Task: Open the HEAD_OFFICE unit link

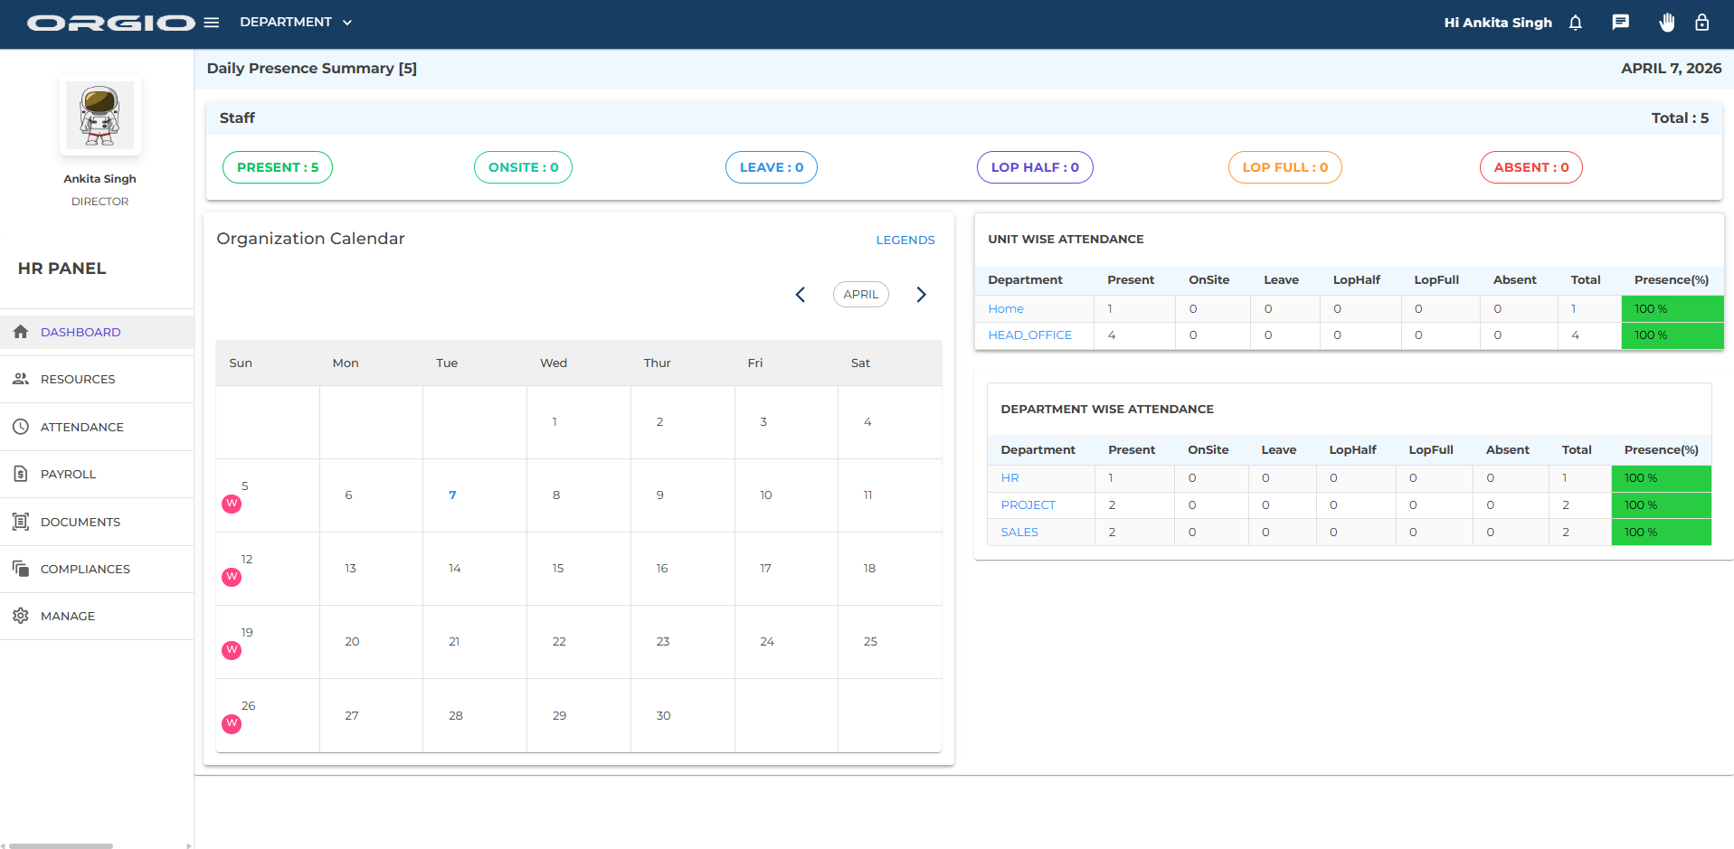Action: tap(1029, 335)
